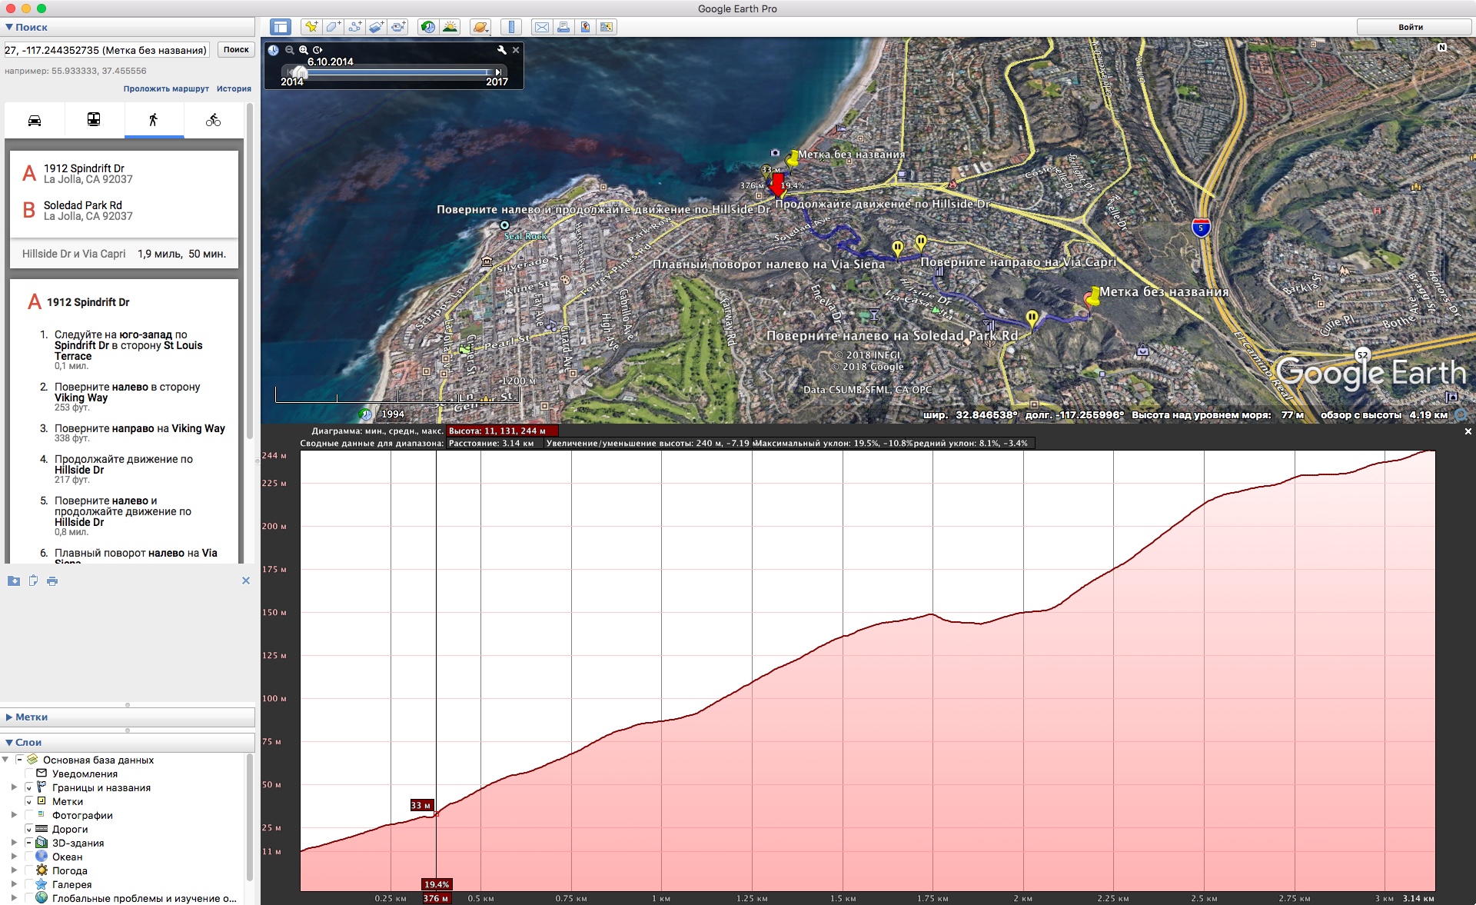This screenshot has width=1476, height=905.
Task: Add a placemark with the yellow pushpin tool
Action: point(311,27)
